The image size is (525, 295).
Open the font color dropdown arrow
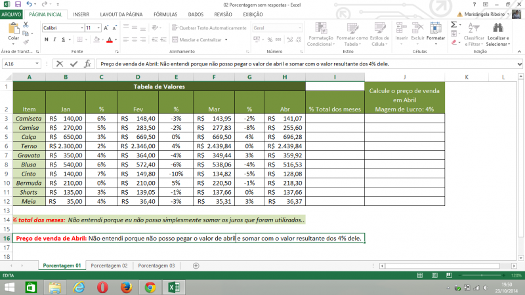(x=116, y=39)
